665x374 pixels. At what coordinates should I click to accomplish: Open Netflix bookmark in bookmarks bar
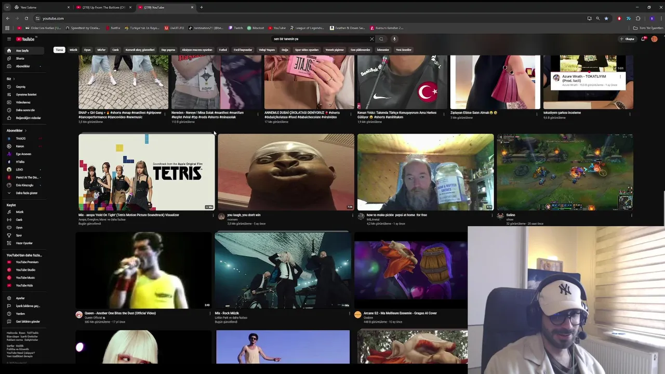(x=113, y=28)
